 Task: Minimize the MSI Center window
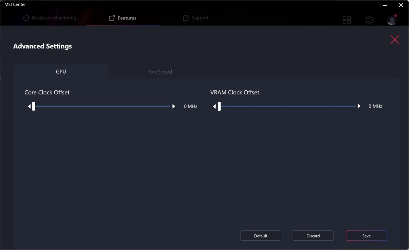[385, 5]
